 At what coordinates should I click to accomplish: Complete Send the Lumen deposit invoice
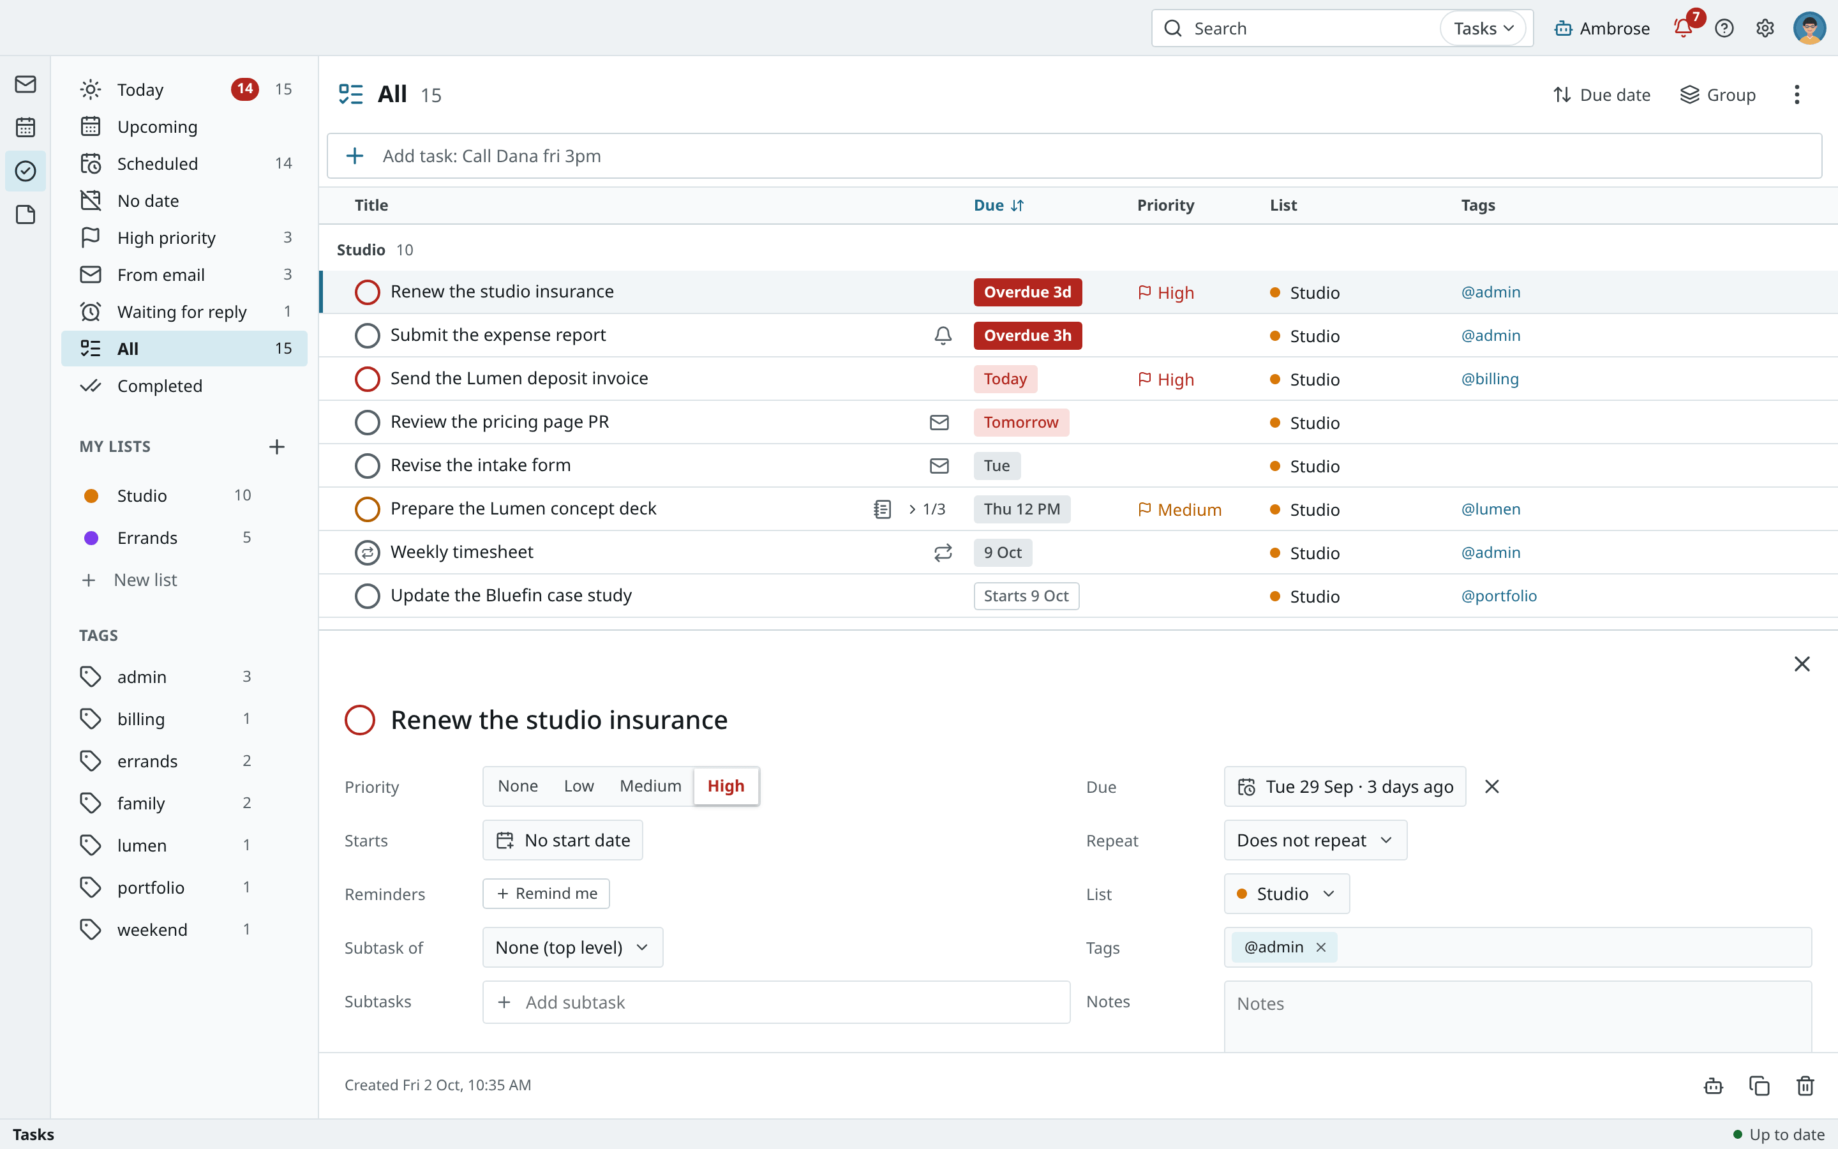pyautogui.click(x=367, y=379)
